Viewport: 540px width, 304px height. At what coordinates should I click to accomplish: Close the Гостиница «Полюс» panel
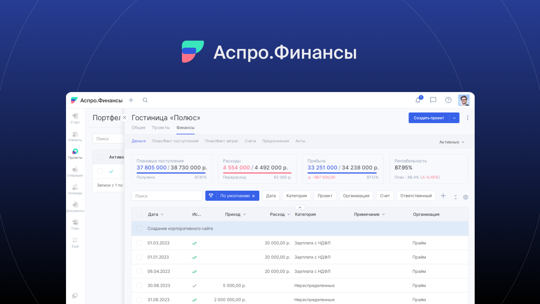click(x=124, y=117)
